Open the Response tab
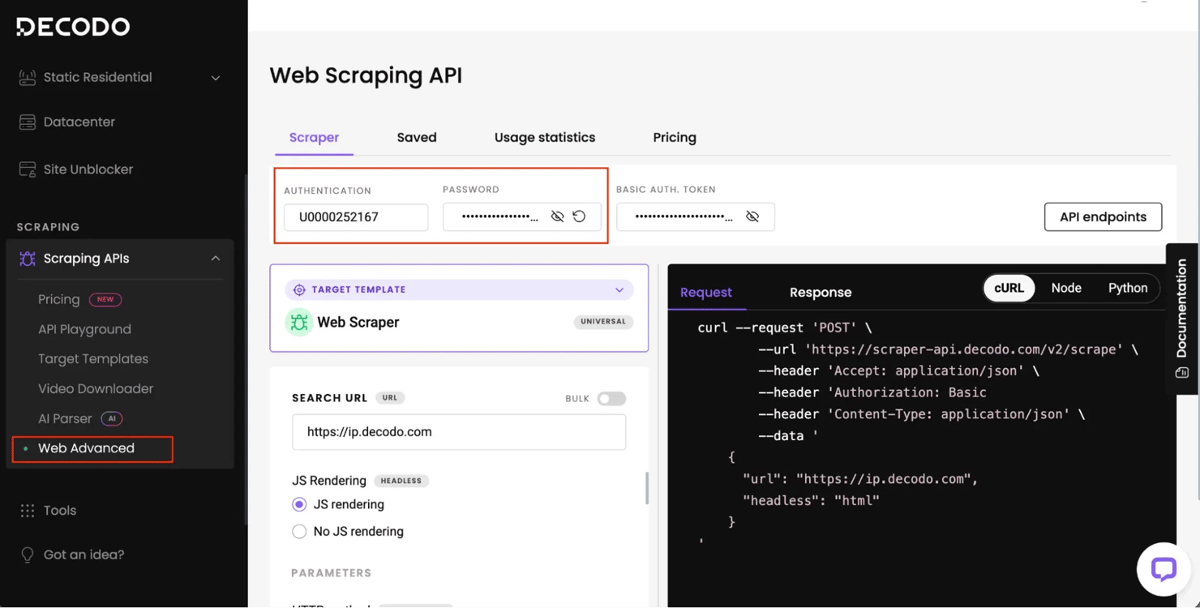Screen dimensions: 1200x608 click(820, 293)
